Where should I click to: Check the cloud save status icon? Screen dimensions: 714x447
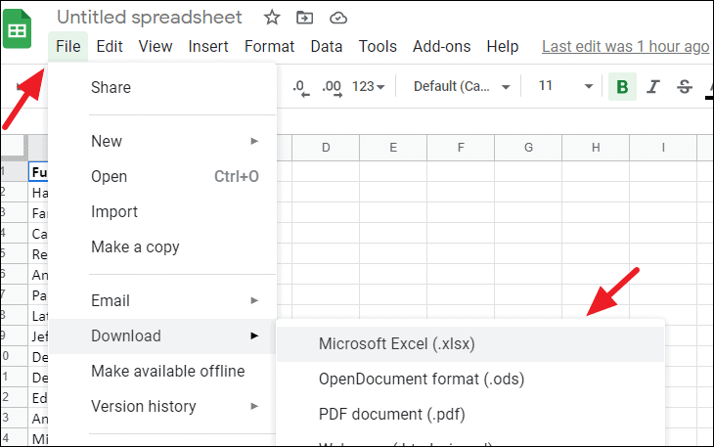[338, 18]
